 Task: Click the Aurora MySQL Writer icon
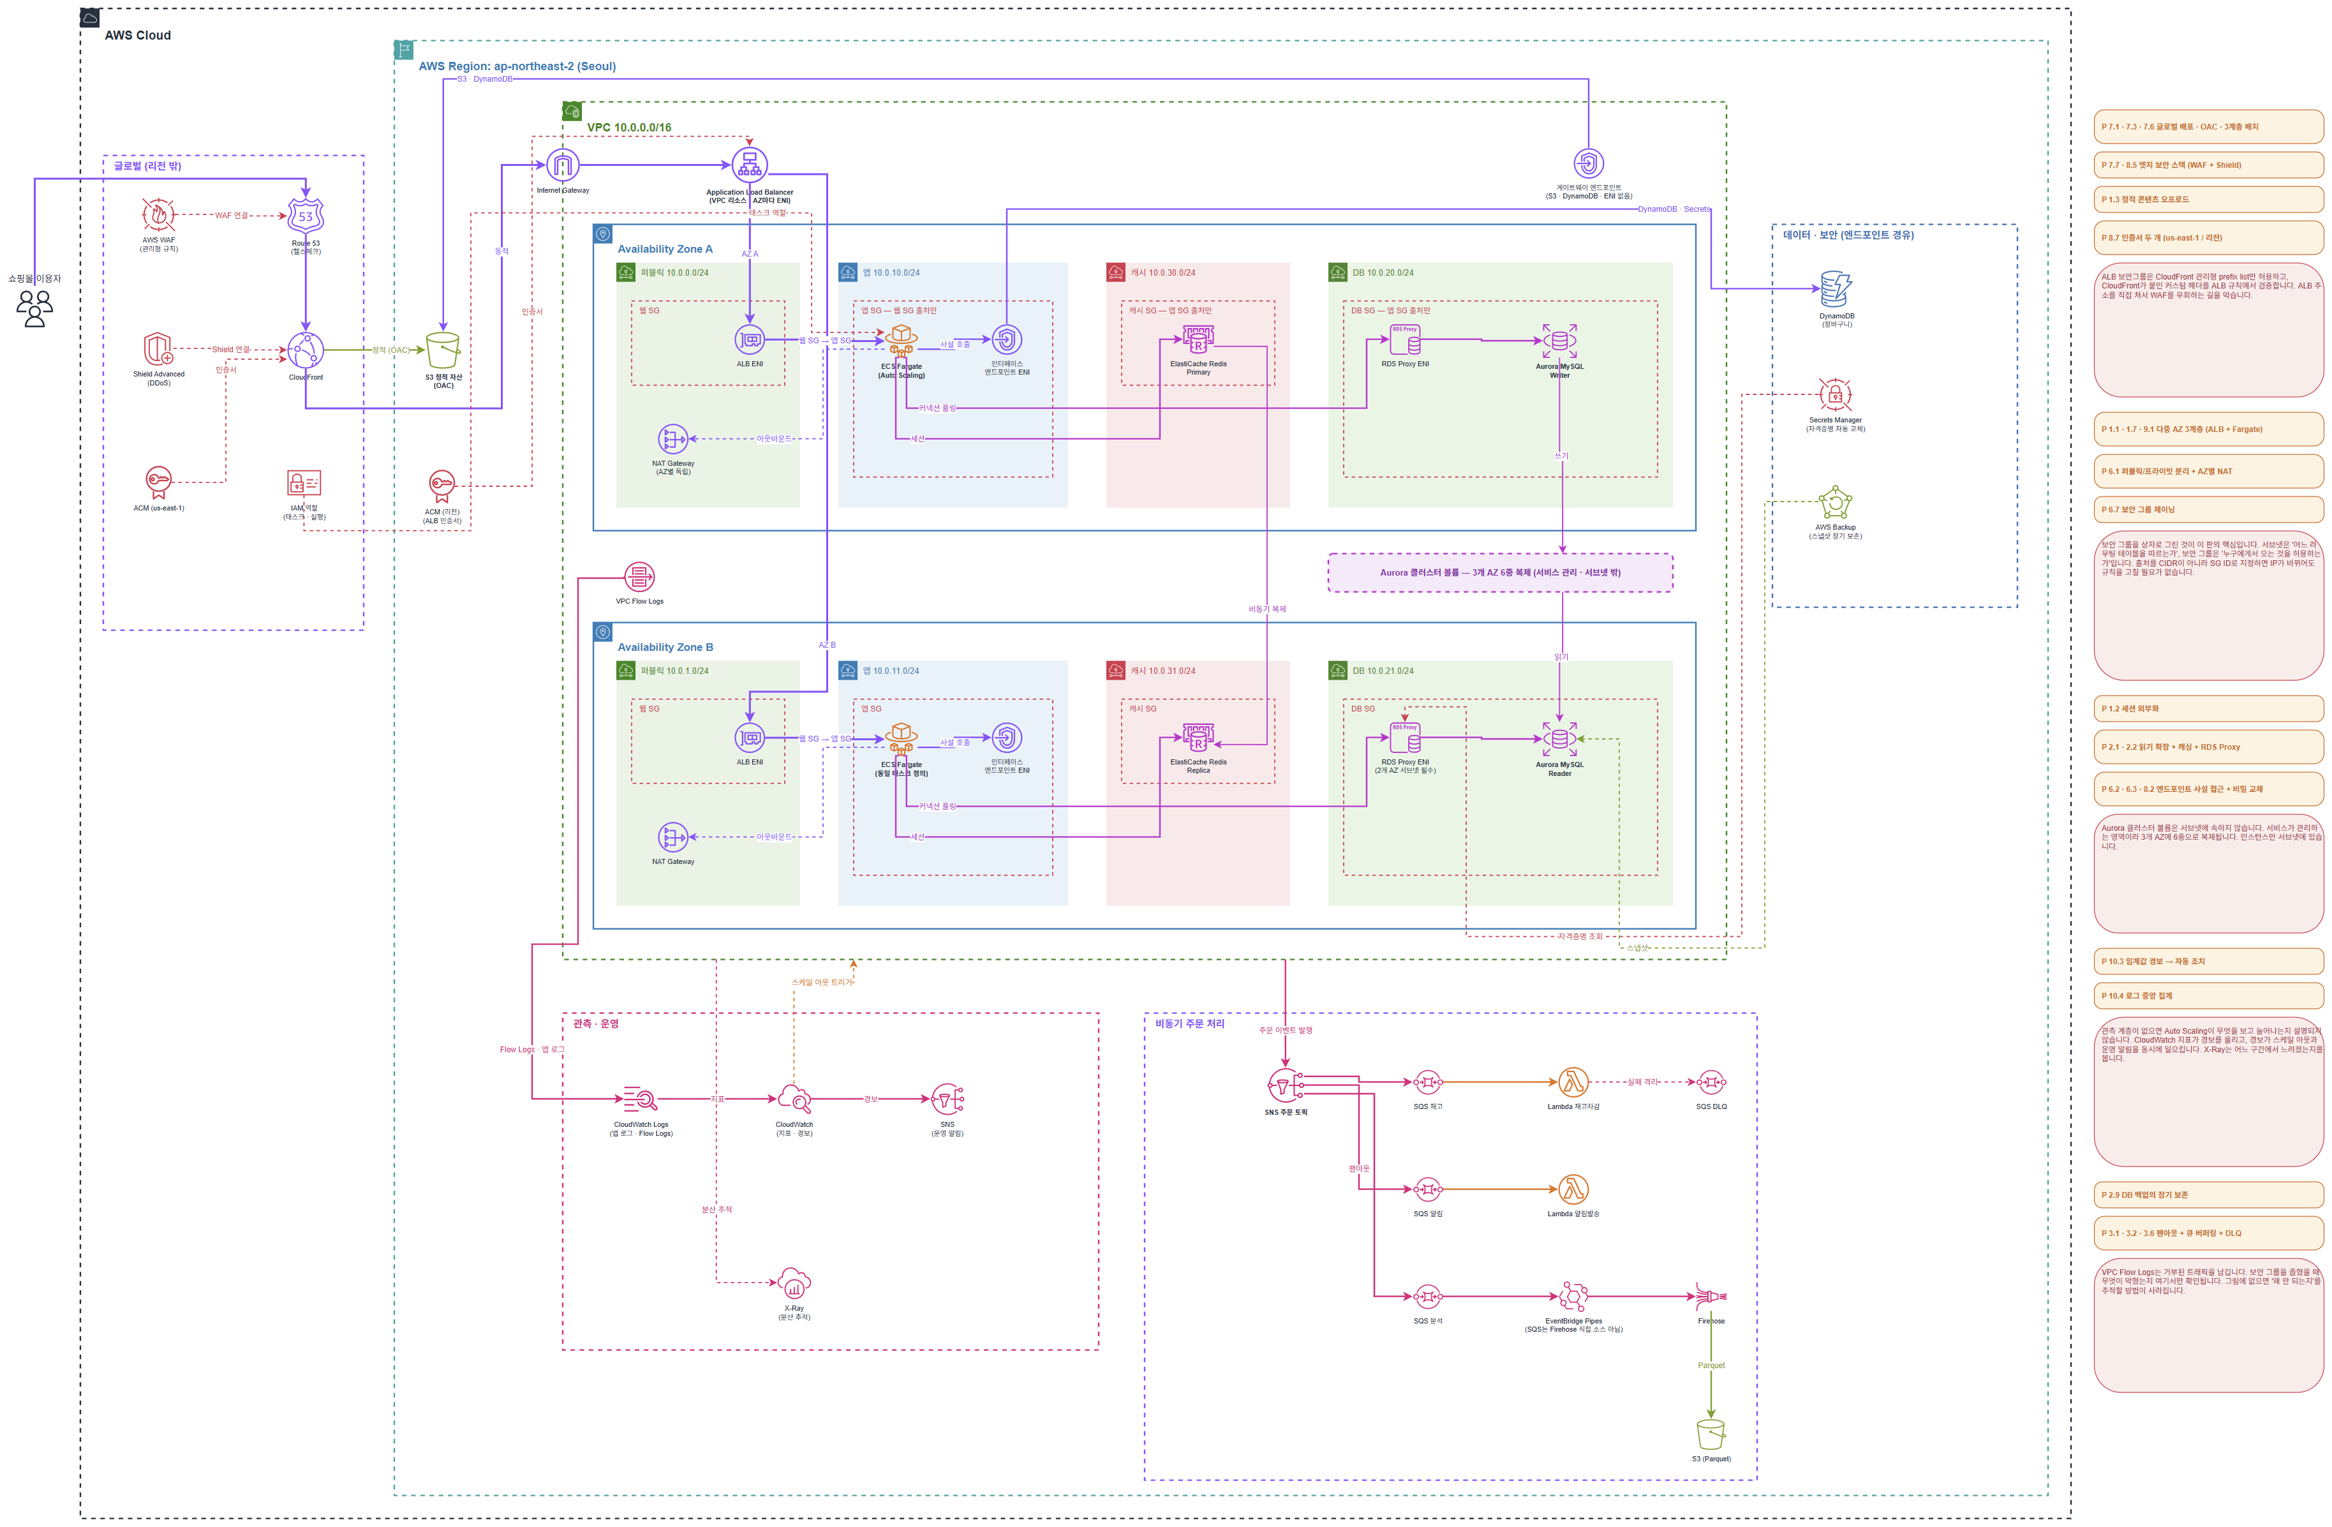click(1560, 341)
